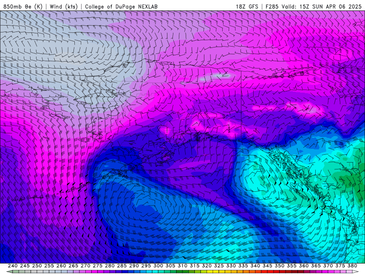
Task: Select the "Wind (kts)" header label
Action: point(63,6)
